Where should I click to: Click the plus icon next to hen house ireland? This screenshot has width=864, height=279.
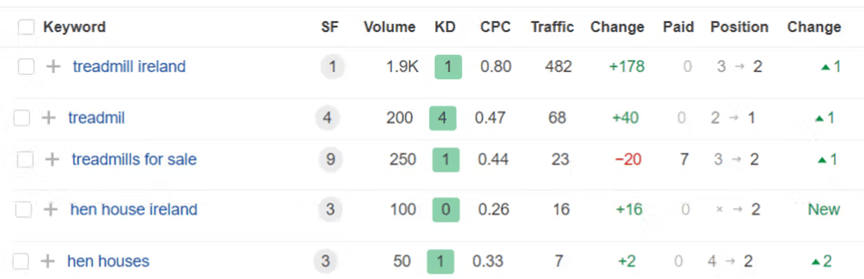(x=51, y=209)
